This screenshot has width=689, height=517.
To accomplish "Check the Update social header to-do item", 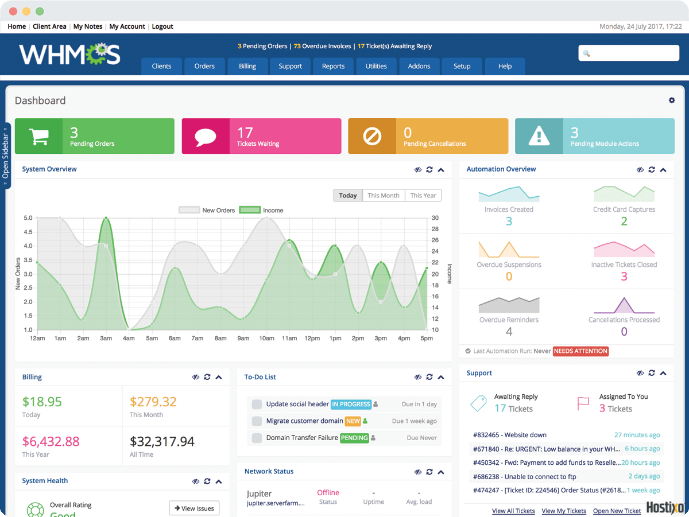I will click(x=257, y=405).
